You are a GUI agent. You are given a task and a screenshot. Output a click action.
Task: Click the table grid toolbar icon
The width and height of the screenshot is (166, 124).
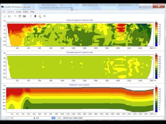pos(20,16)
